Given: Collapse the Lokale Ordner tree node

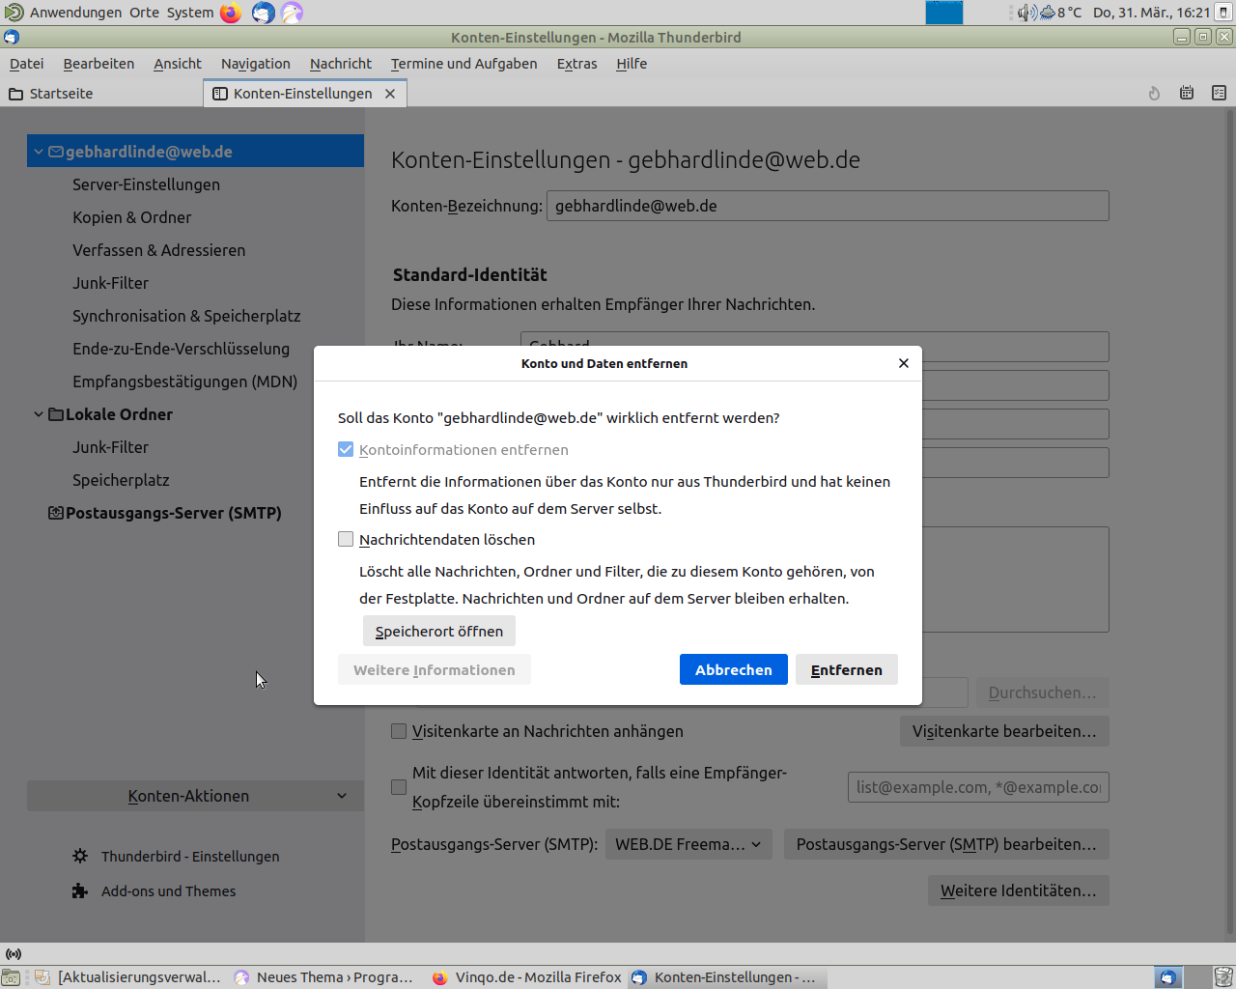Looking at the screenshot, I should (39, 414).
